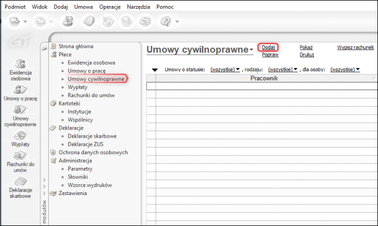Expand the Umowy cywilnoprawne title dropdown arrow
This screenshot has height=226, width=378.
[x=251, y=51]
